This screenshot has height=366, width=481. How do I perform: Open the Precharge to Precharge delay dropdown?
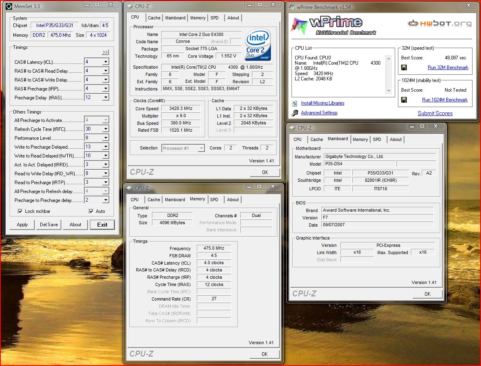point(106,200)
